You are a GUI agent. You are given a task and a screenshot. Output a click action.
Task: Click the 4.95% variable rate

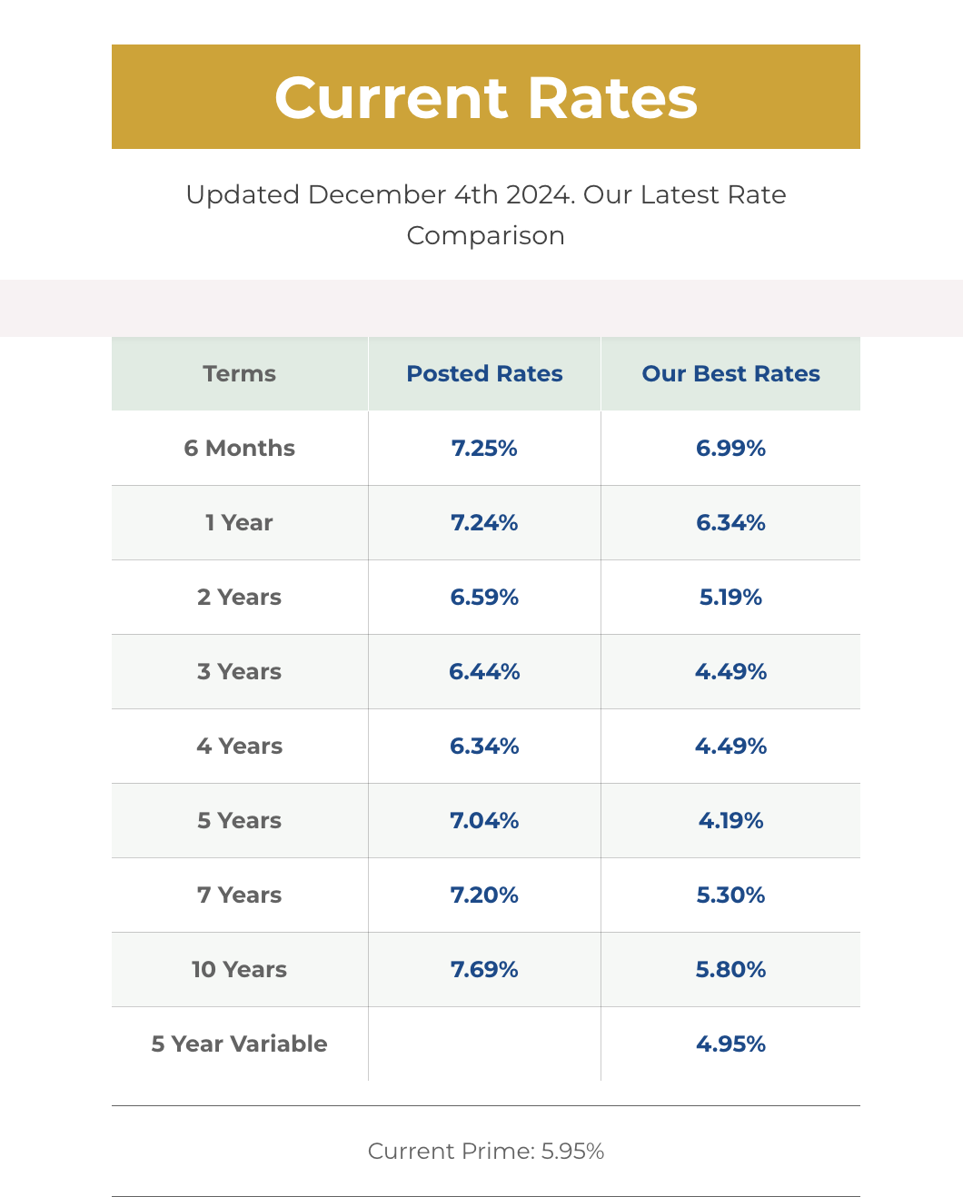click(x=730, y=1044)
